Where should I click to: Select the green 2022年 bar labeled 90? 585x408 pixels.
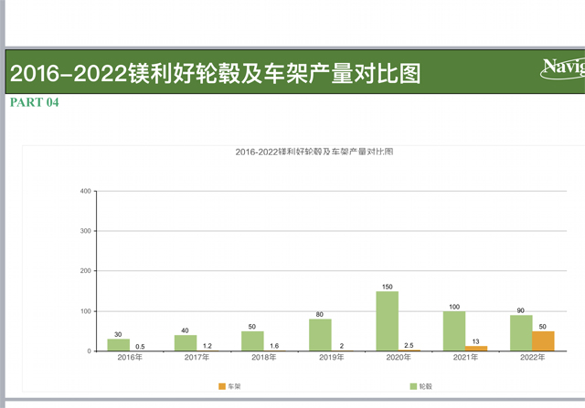[521, 332]
